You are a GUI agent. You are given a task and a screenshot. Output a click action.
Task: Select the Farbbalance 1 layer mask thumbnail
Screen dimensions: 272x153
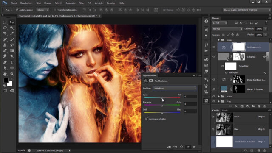point(239,47)
